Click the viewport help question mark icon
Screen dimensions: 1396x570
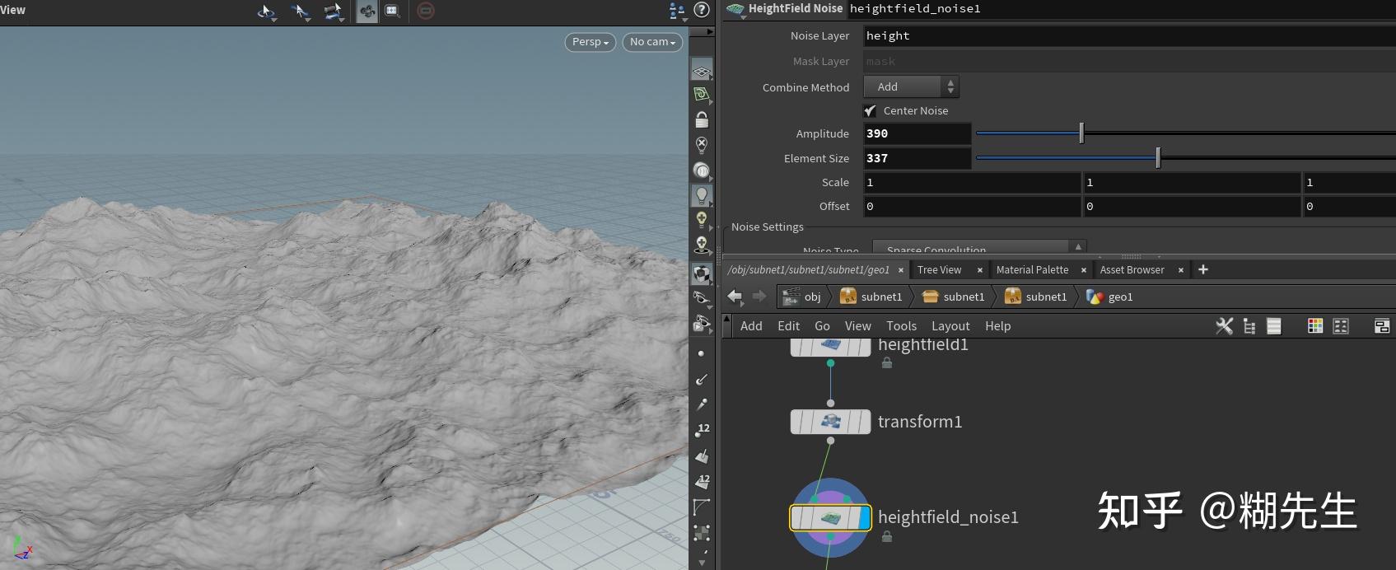pyautogui.click(x=702, y=10)
